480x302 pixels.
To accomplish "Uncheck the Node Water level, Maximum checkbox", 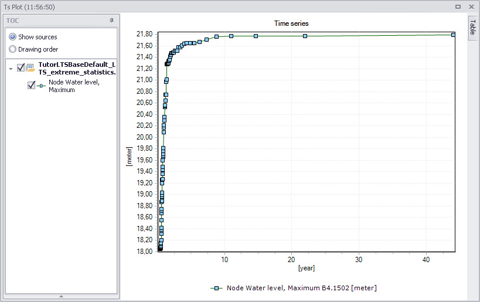I will [x=31, y=85].
